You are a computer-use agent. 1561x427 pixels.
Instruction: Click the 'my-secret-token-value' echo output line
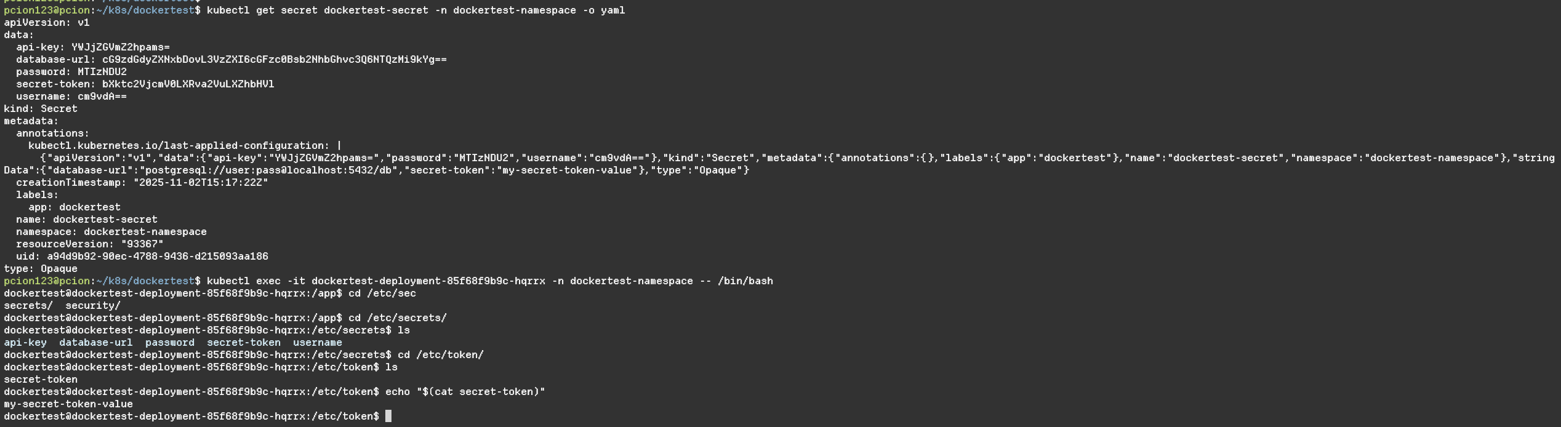click(68, 404)
